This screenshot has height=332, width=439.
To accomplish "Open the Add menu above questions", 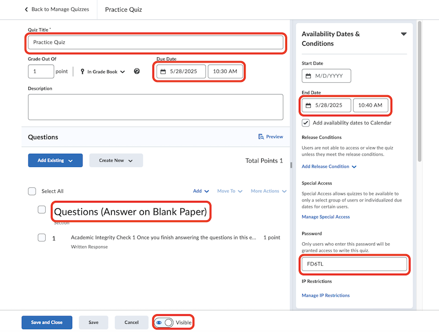I will [x=201, y=191].
